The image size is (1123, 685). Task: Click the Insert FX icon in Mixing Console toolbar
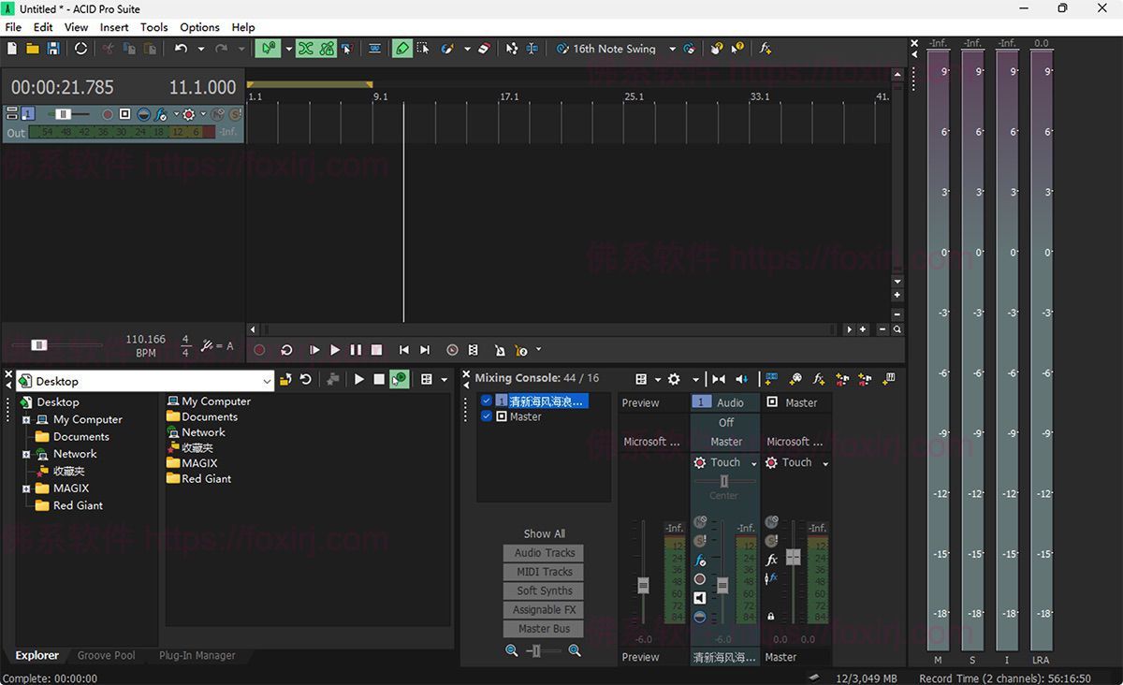click(818, 379)
